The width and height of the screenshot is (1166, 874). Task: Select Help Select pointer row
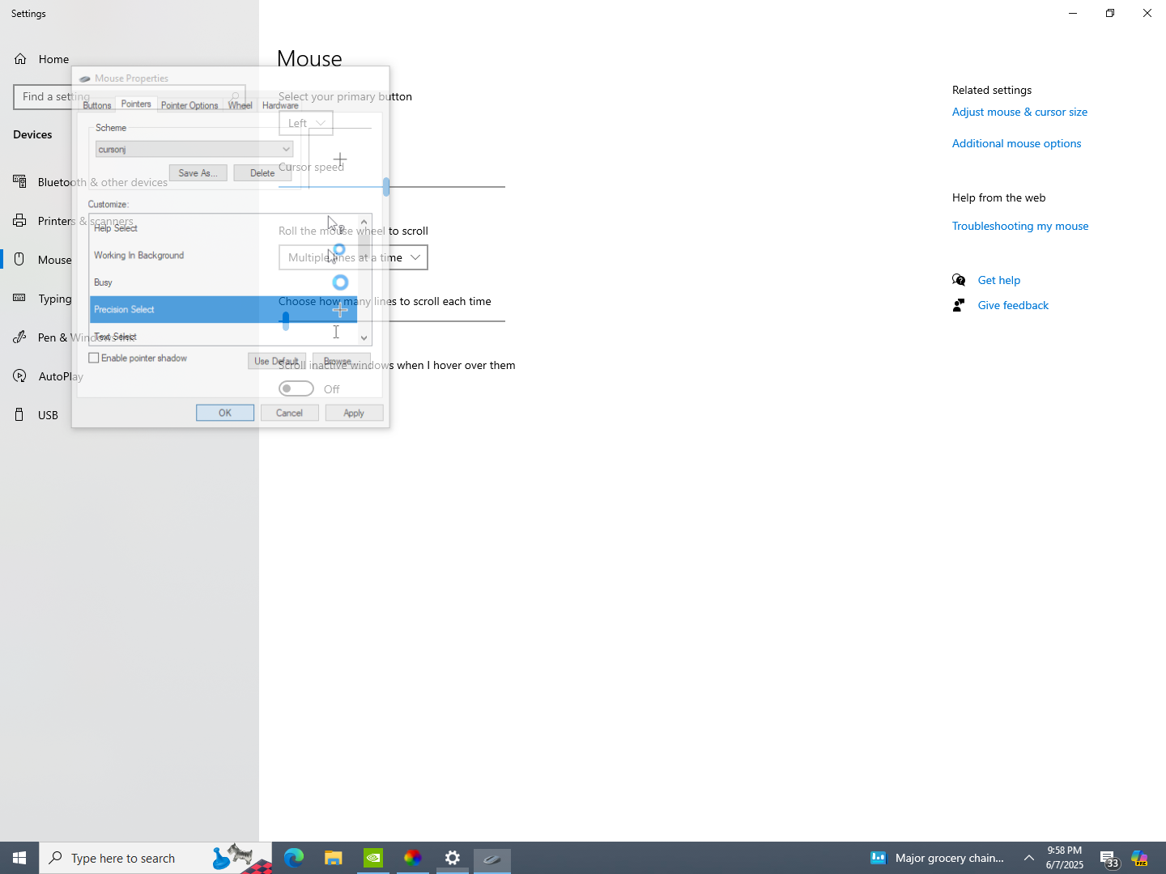(223, 228)
